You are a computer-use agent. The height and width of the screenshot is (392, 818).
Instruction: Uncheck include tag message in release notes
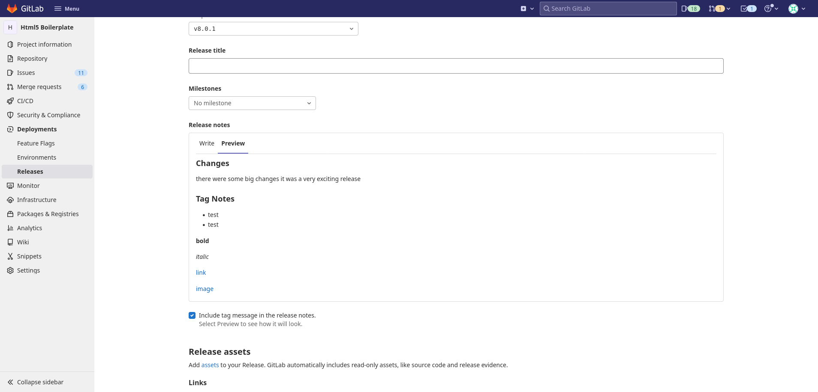point(192,315)
